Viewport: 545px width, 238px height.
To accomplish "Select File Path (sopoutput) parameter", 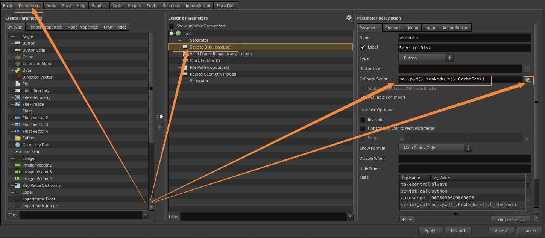I will (209, 67).
